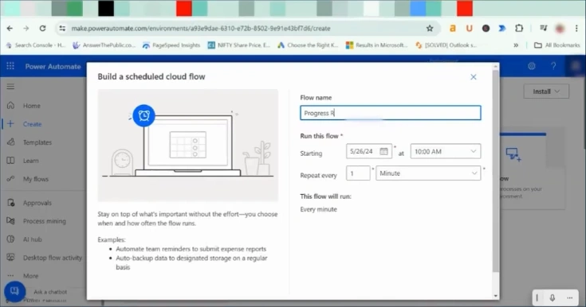Open the site information icon in address bar
Viewport: 586px width, 307px height.
point(62,29)
